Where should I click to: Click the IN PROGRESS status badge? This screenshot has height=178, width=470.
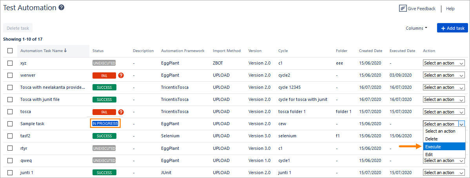[105, 124]
